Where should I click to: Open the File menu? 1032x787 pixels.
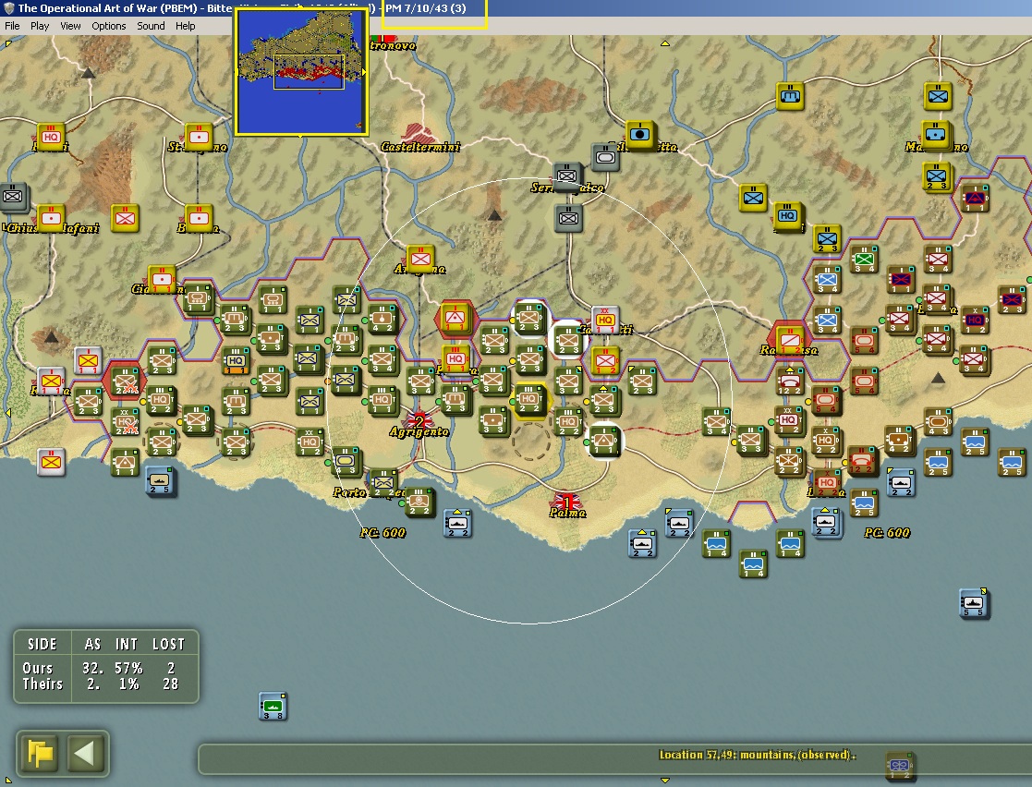pos(13,26)
